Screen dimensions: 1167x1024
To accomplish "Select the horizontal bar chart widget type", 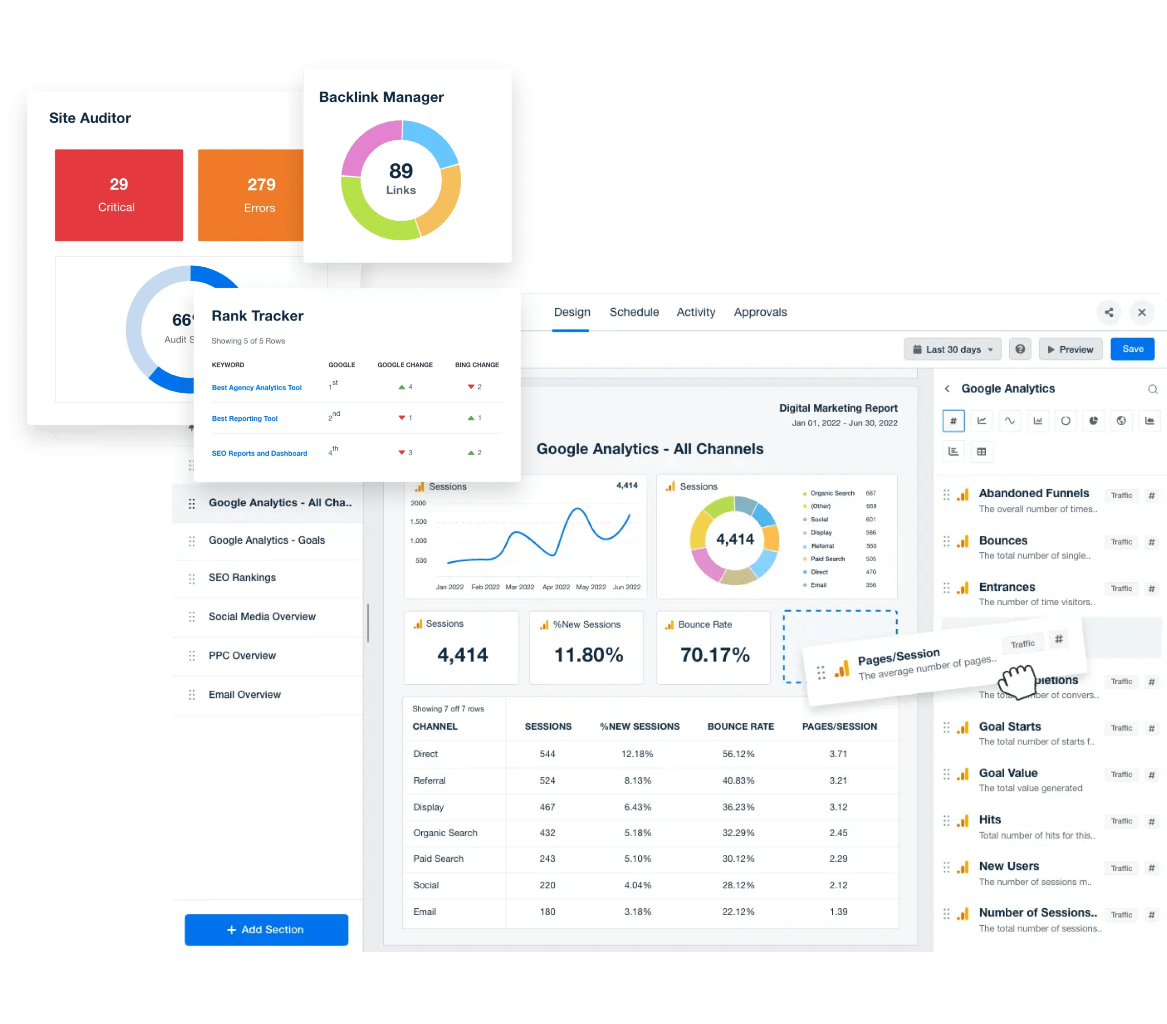I will [x=953, y=452].
